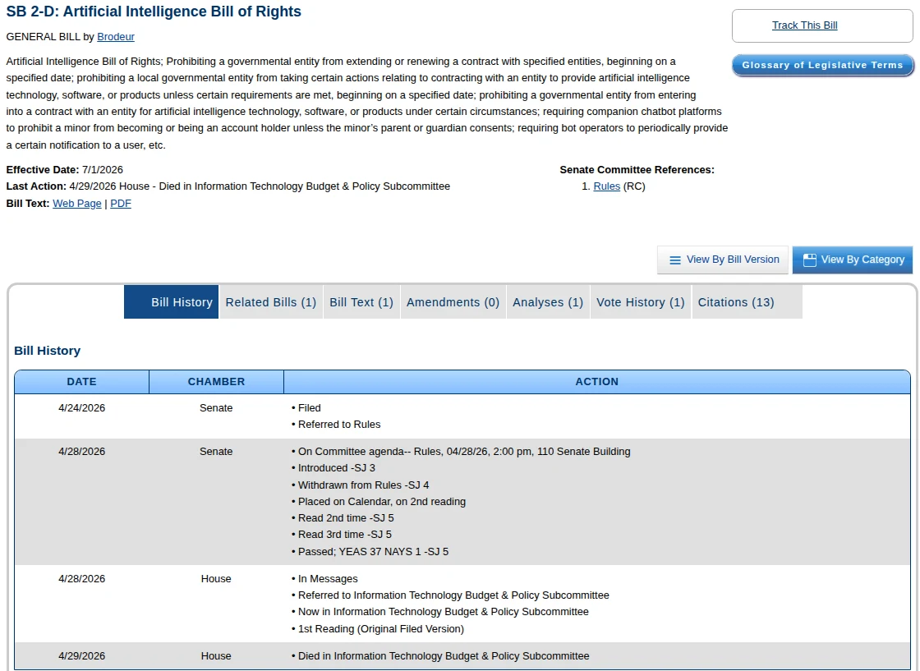
Task: Open sponsor Brodeur's page link
Action: tap(116, 37)
